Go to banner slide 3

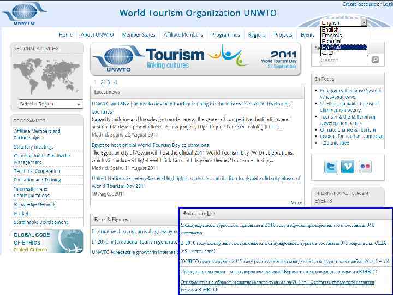click(x=109, y=82)
